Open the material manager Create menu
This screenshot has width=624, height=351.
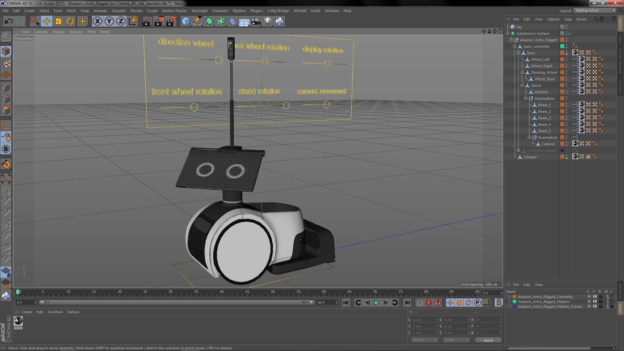pos(27,312)
